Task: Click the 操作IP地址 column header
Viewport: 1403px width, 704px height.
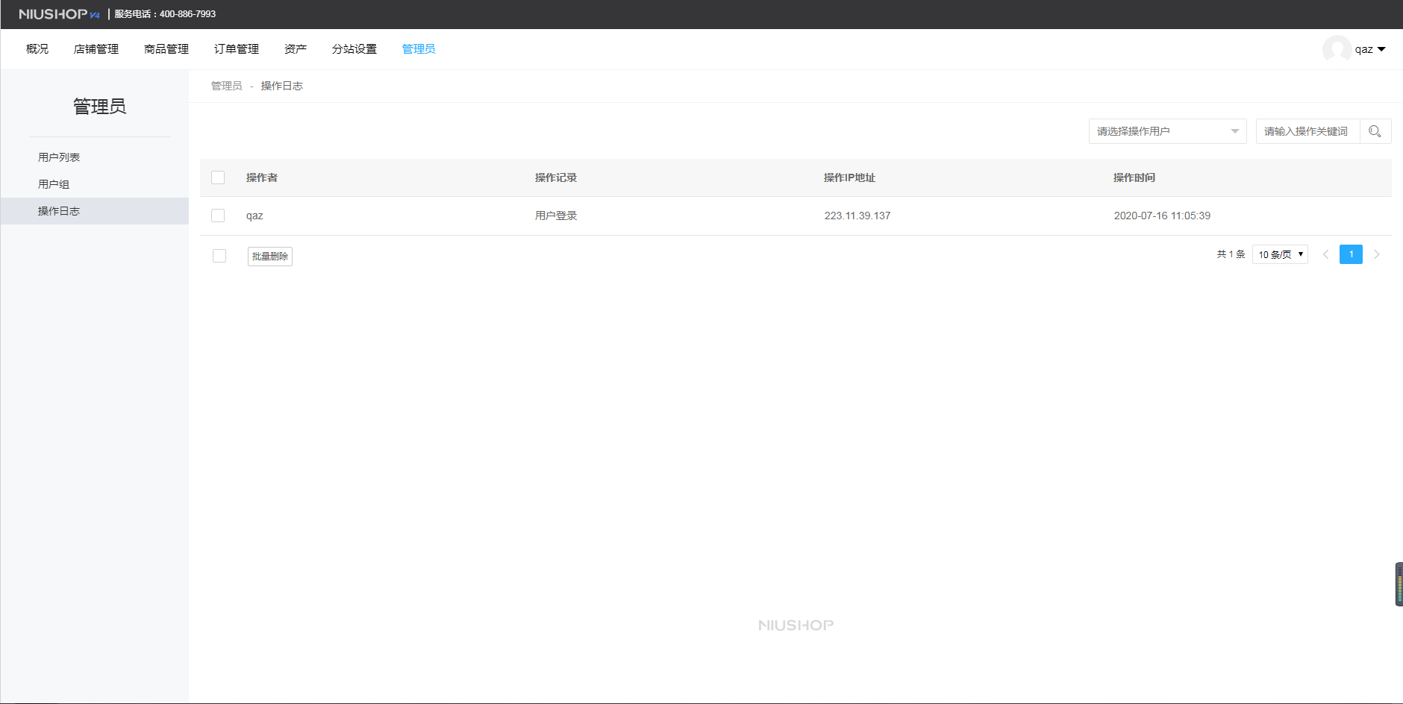Action: click(x=849, y=177)
